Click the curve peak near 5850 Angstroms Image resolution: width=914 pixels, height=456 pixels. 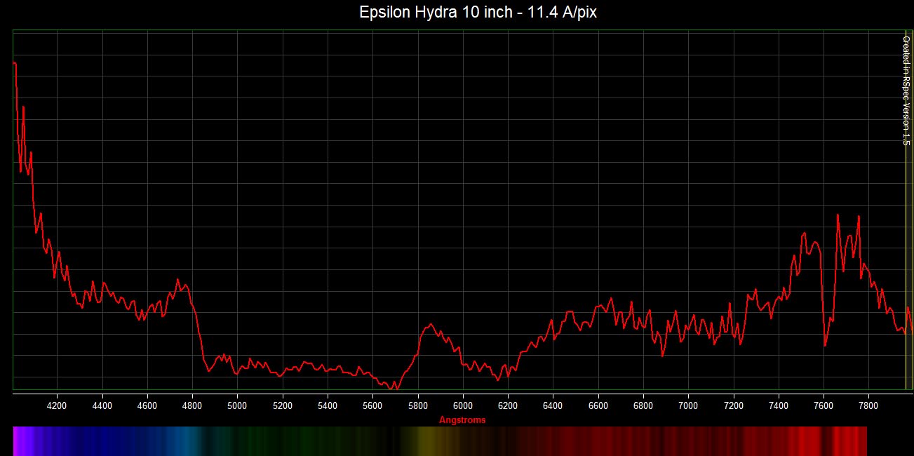[430, 324]
